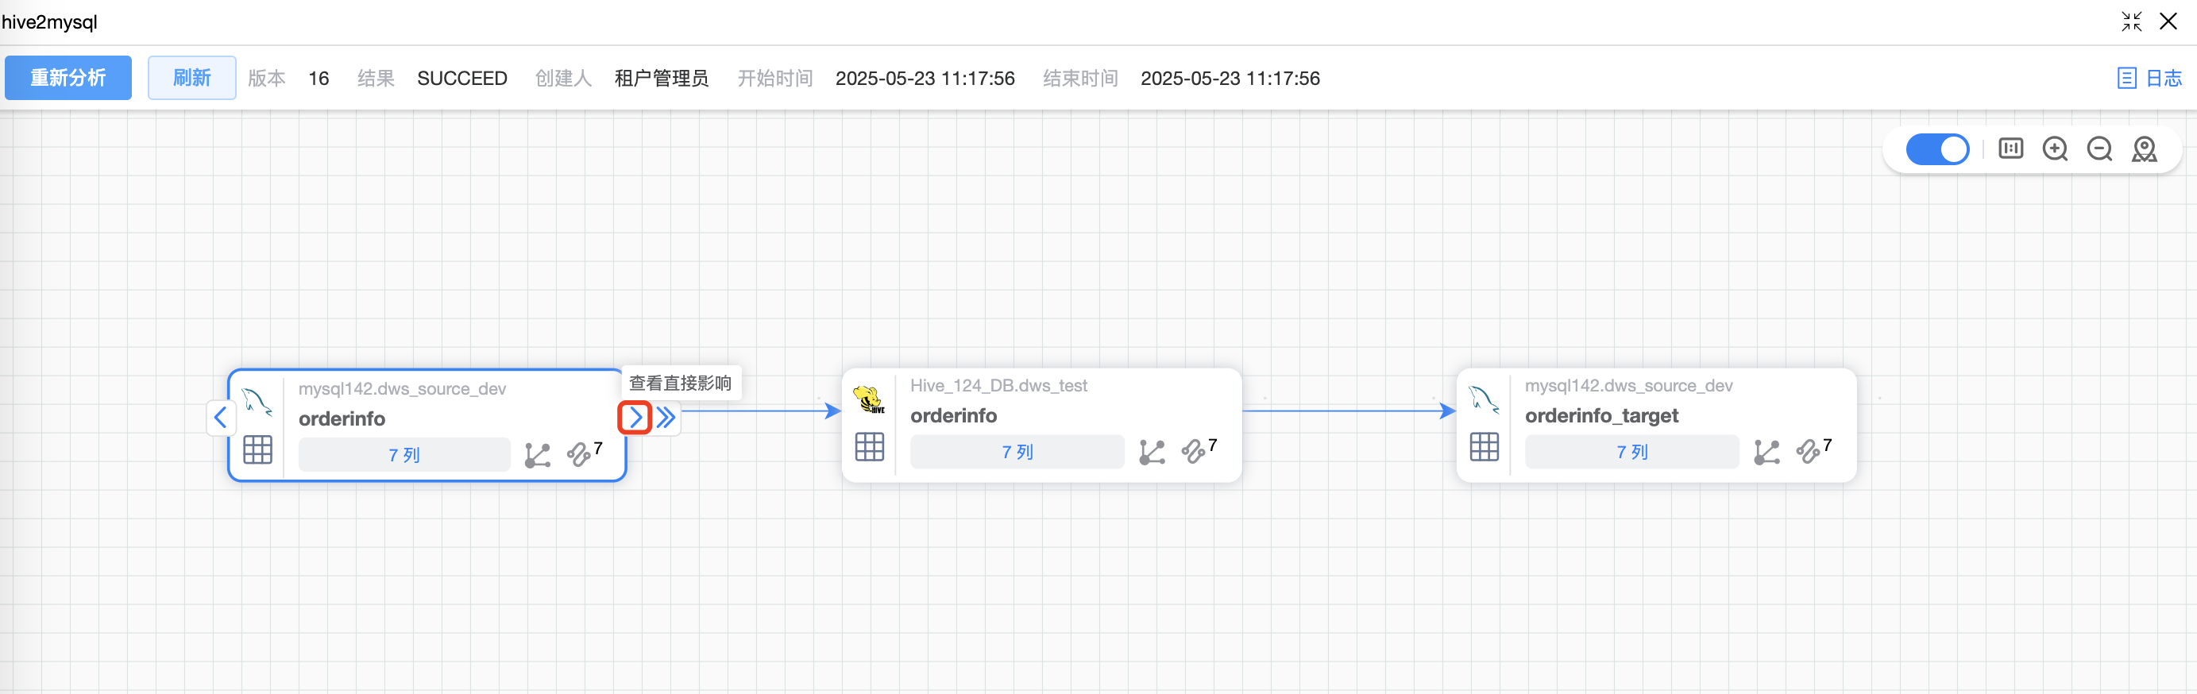Expand 7 列 columns of Hive orderinfo
The width and height of the screenshot is (2197, 694).
(1017, 452)
